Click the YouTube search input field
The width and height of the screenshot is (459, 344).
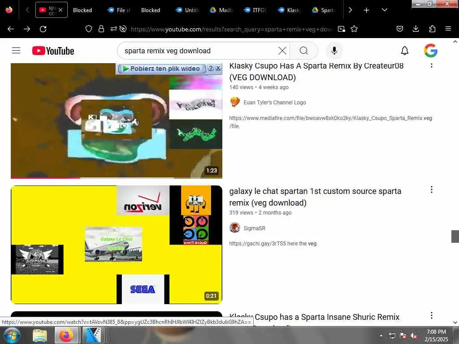[199, 51]
